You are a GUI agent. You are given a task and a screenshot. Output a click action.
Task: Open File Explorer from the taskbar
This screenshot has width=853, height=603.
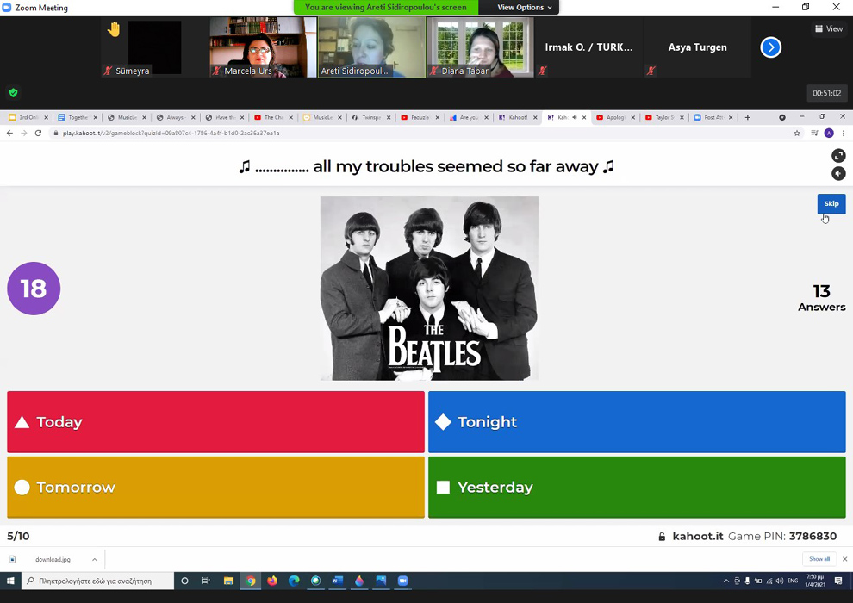[x=228, y=581]
